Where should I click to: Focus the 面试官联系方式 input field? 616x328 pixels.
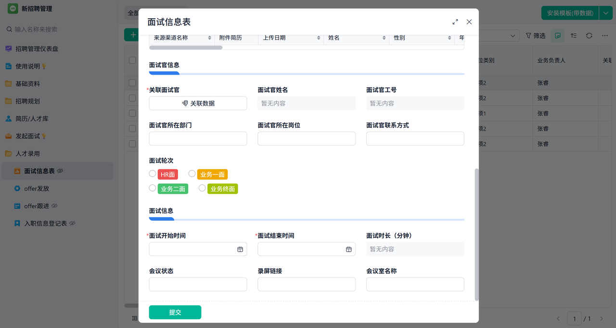pos(415,138)
